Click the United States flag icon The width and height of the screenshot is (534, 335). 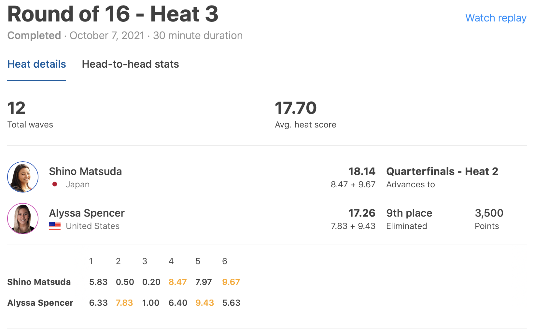[x=55, y=226]
